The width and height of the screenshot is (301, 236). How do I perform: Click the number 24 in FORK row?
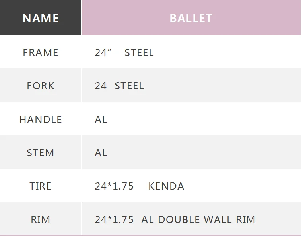(x=101, y=86)
